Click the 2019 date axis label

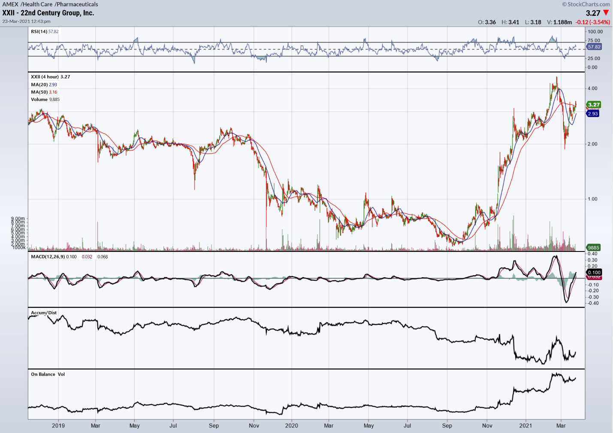(x=58, y=426)
